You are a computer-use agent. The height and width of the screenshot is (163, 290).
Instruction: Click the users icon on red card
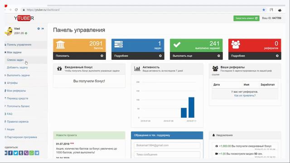point(236,44)
